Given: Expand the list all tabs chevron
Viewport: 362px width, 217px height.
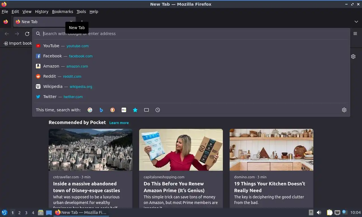Looking at the screenshot, I should (x=356, y=22).
